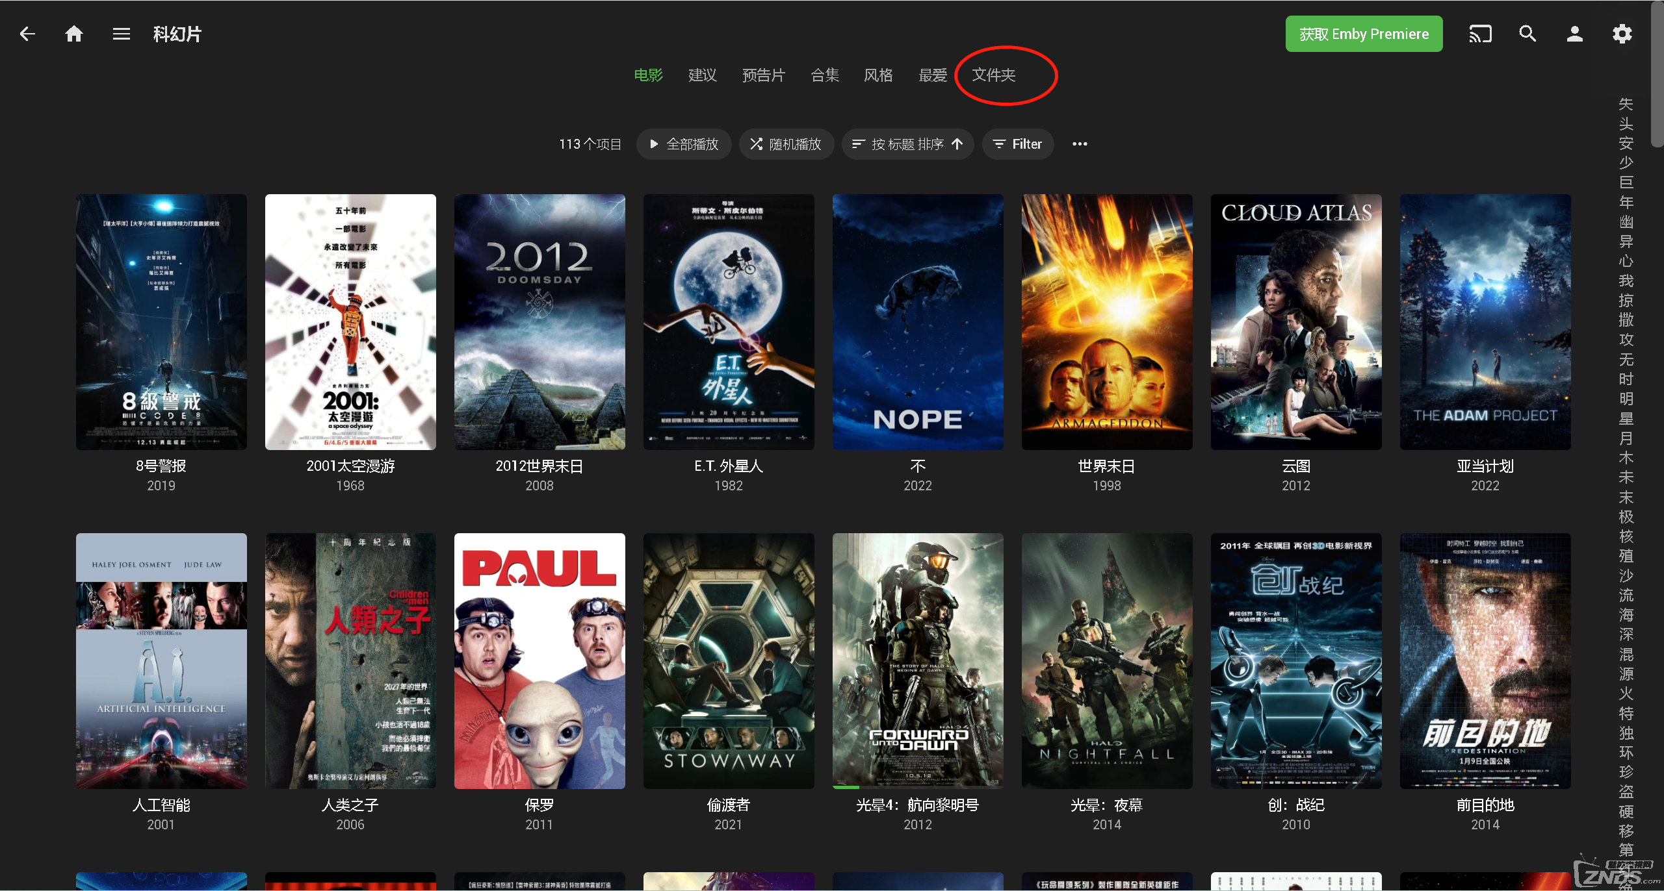Open the 2012 Doomsday poster
The height and width of the screenshot is (891, 1664).
[x=539, y=322]
